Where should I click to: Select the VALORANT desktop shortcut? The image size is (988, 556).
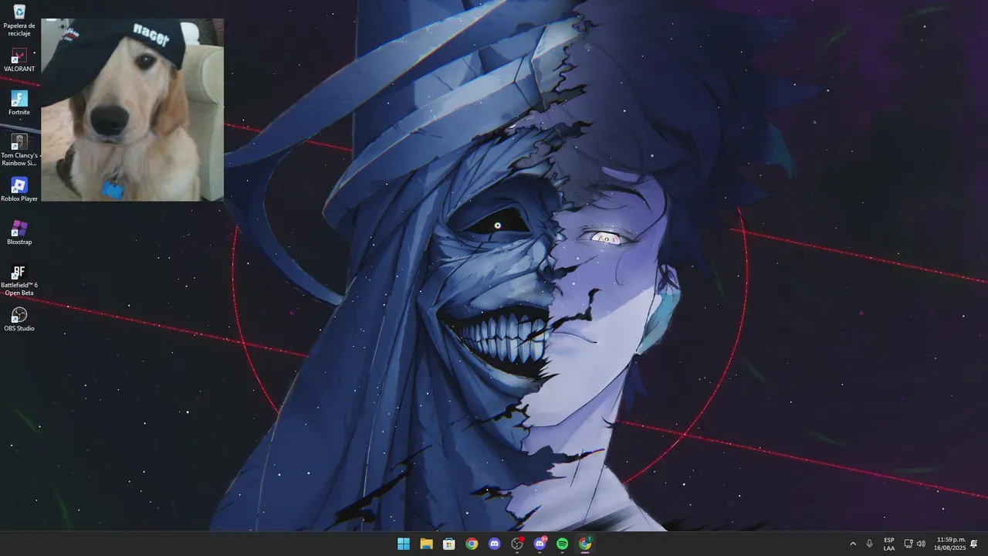tap(19, 60)
